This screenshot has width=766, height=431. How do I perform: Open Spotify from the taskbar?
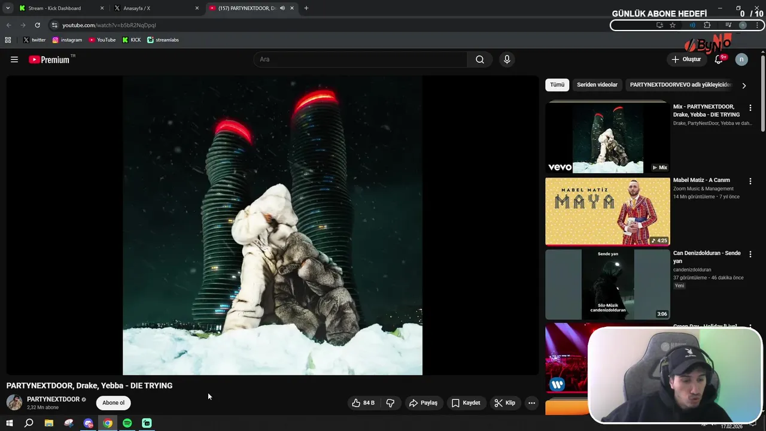tap(127, 423)
